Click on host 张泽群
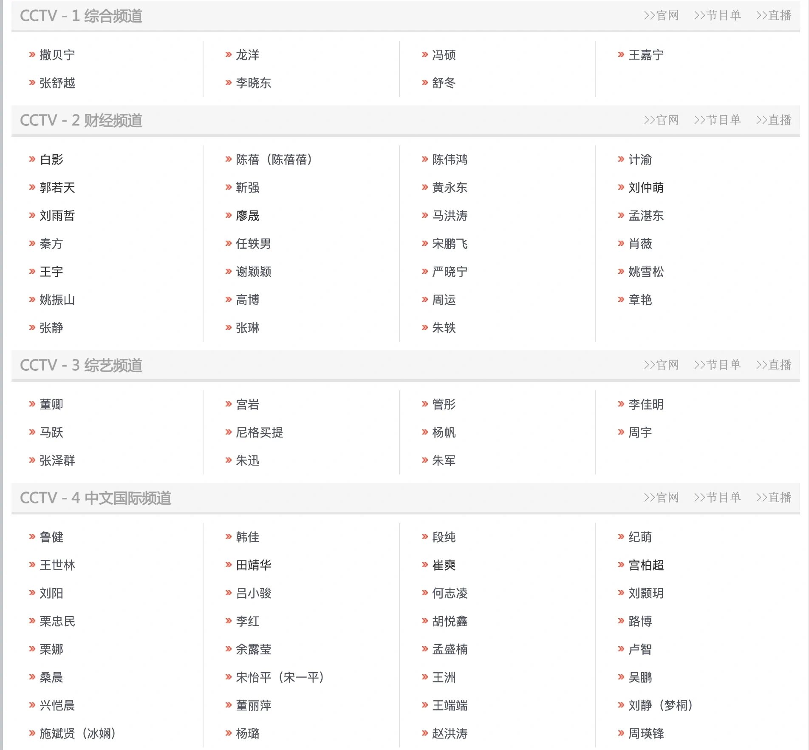This screenshot has width=809, height=750. 57,460
